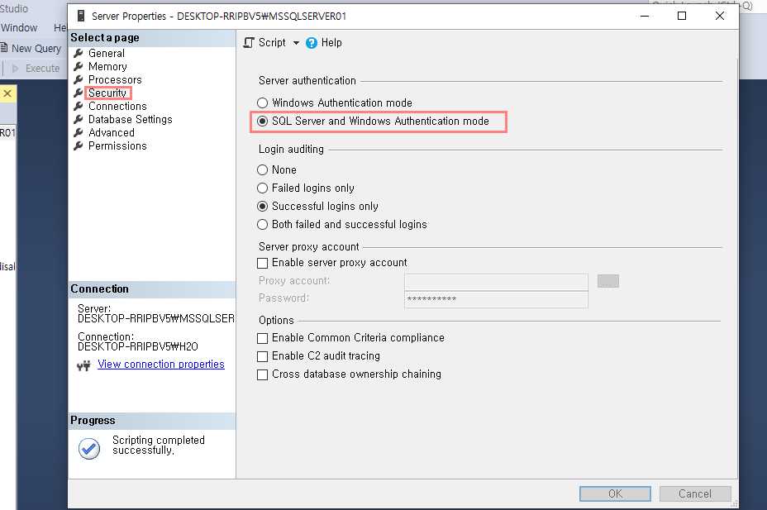Close the yellow tab in Management Studio
Viewport: 767px width, 510px height.
[x=7, y=93]
